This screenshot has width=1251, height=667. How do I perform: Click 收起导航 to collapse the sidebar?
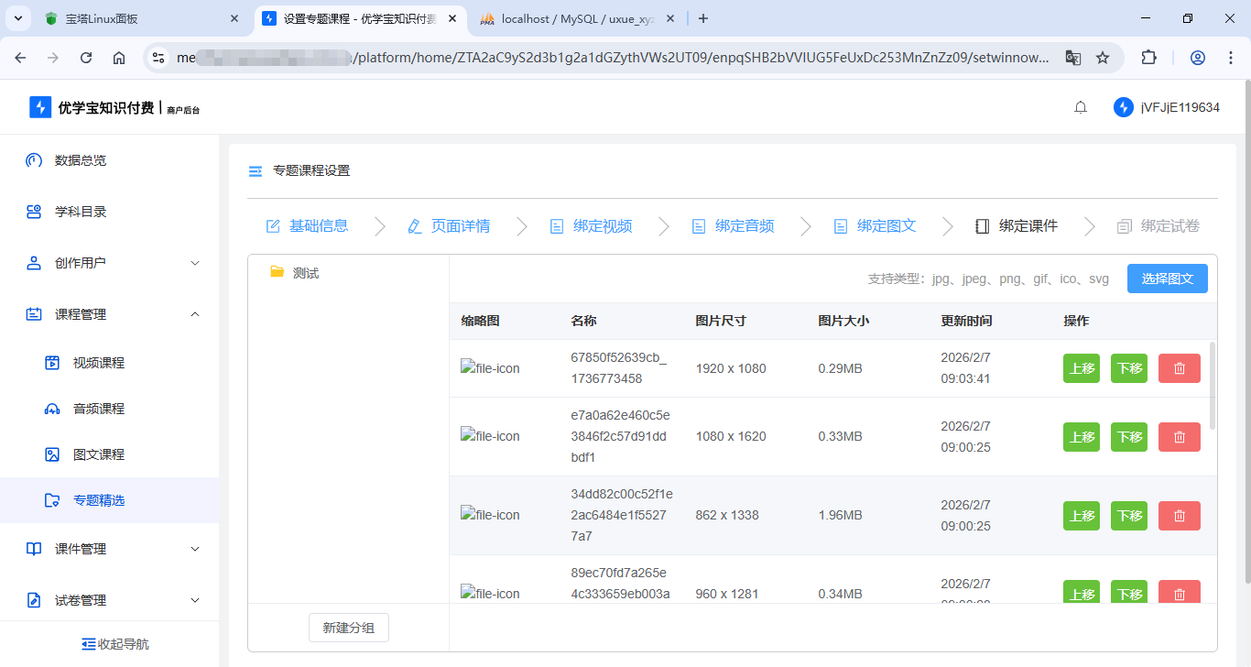[114, 644]
